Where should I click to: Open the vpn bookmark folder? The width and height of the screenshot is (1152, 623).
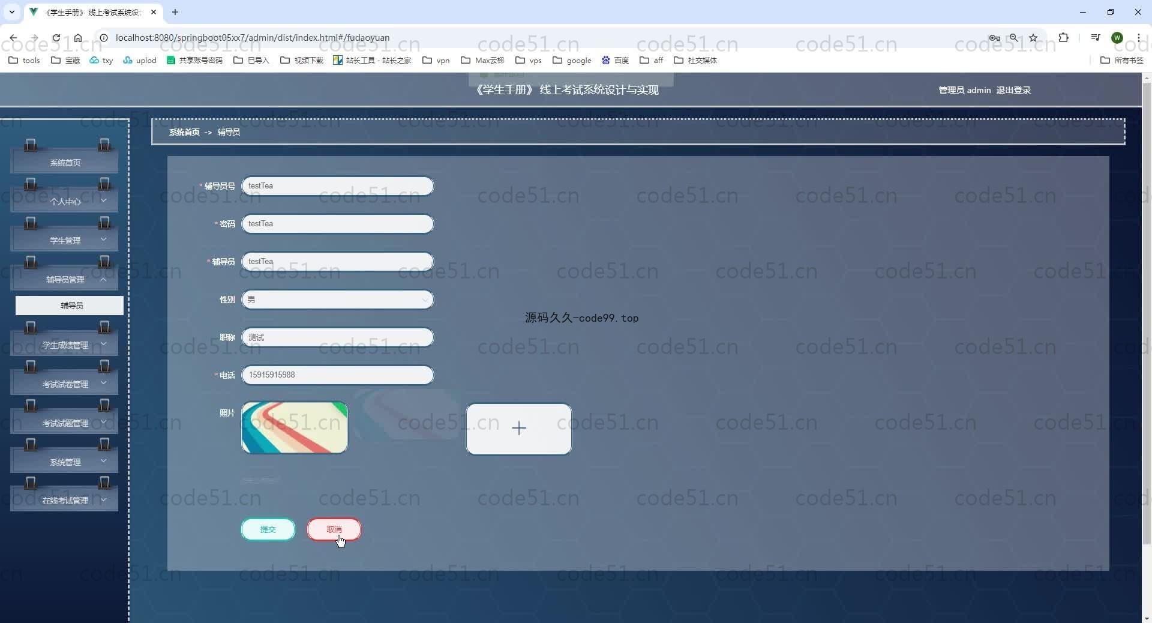436,60
